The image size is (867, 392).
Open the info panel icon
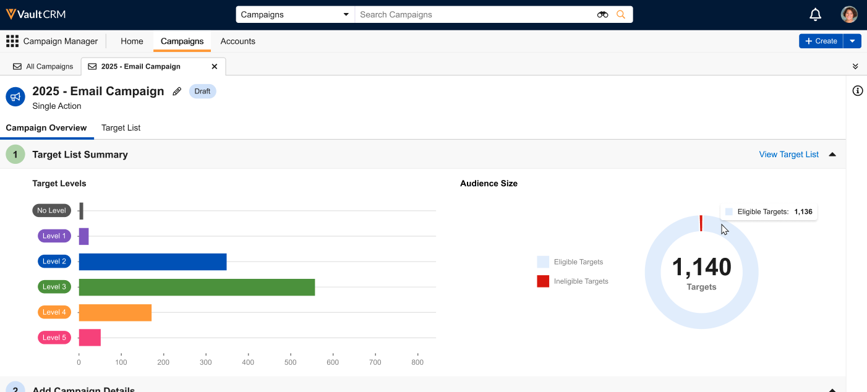pyautogui.click(x=857, y=91)
